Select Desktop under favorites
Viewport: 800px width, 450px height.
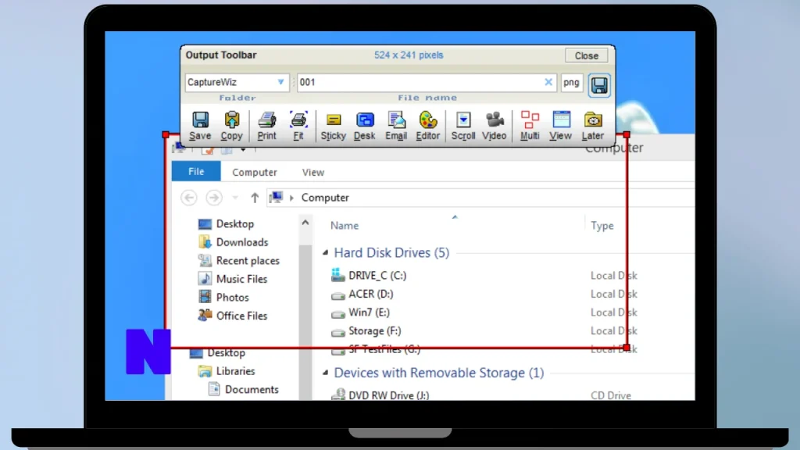[226, 224]
